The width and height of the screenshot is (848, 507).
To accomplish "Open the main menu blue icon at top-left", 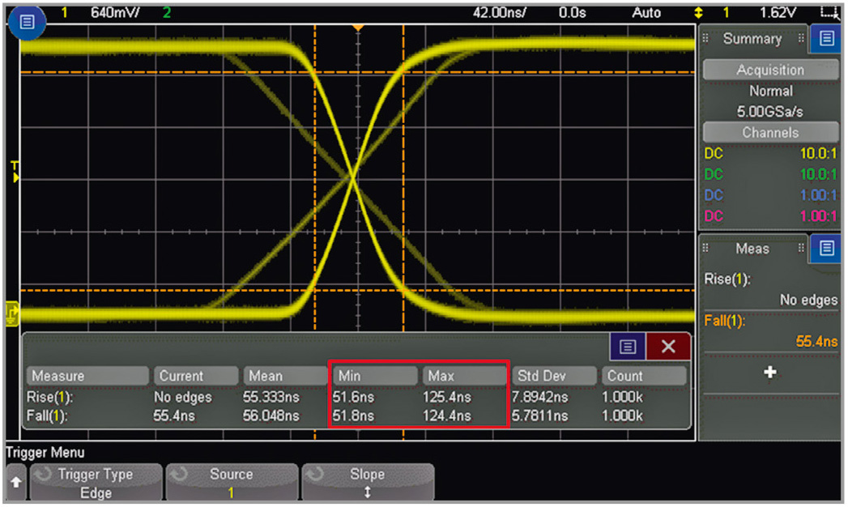I will coord(27,23).
